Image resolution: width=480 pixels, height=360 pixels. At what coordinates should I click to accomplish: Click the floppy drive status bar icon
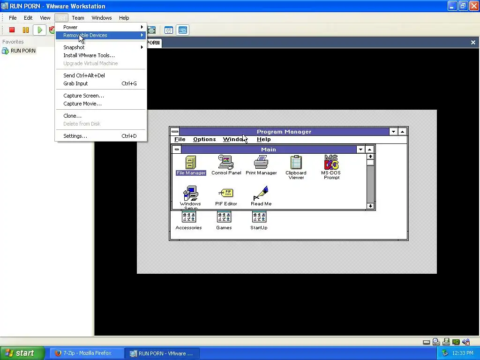point(446,342)
